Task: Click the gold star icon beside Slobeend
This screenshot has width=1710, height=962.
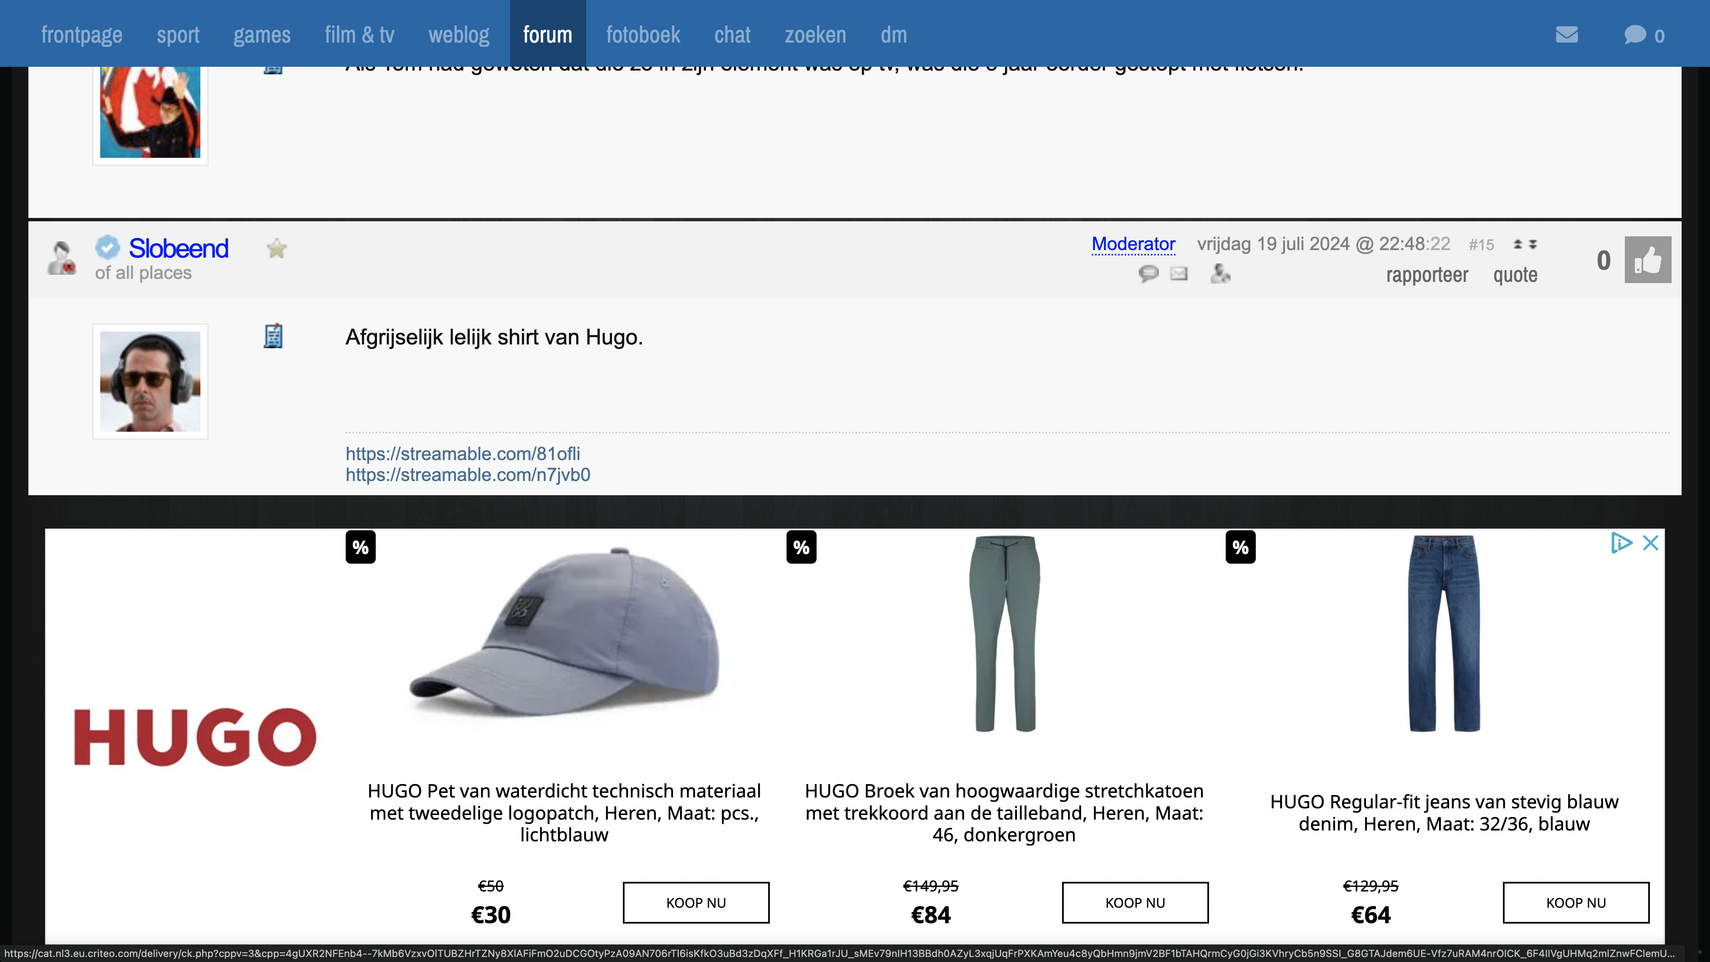Action: pos(276,248)
